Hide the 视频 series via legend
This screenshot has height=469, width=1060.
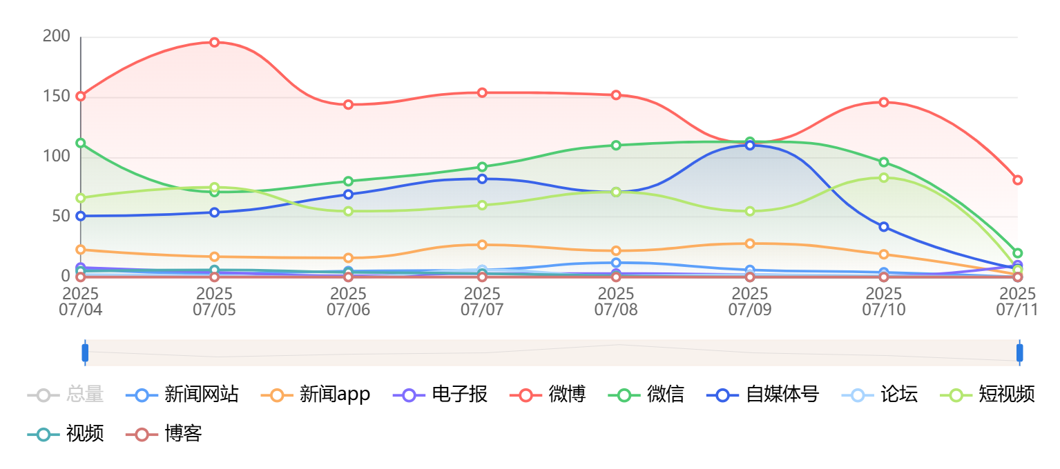pyautogui.click(x=66, y=434)
